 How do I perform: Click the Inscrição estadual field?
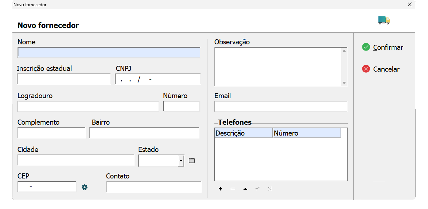(63, 79)
